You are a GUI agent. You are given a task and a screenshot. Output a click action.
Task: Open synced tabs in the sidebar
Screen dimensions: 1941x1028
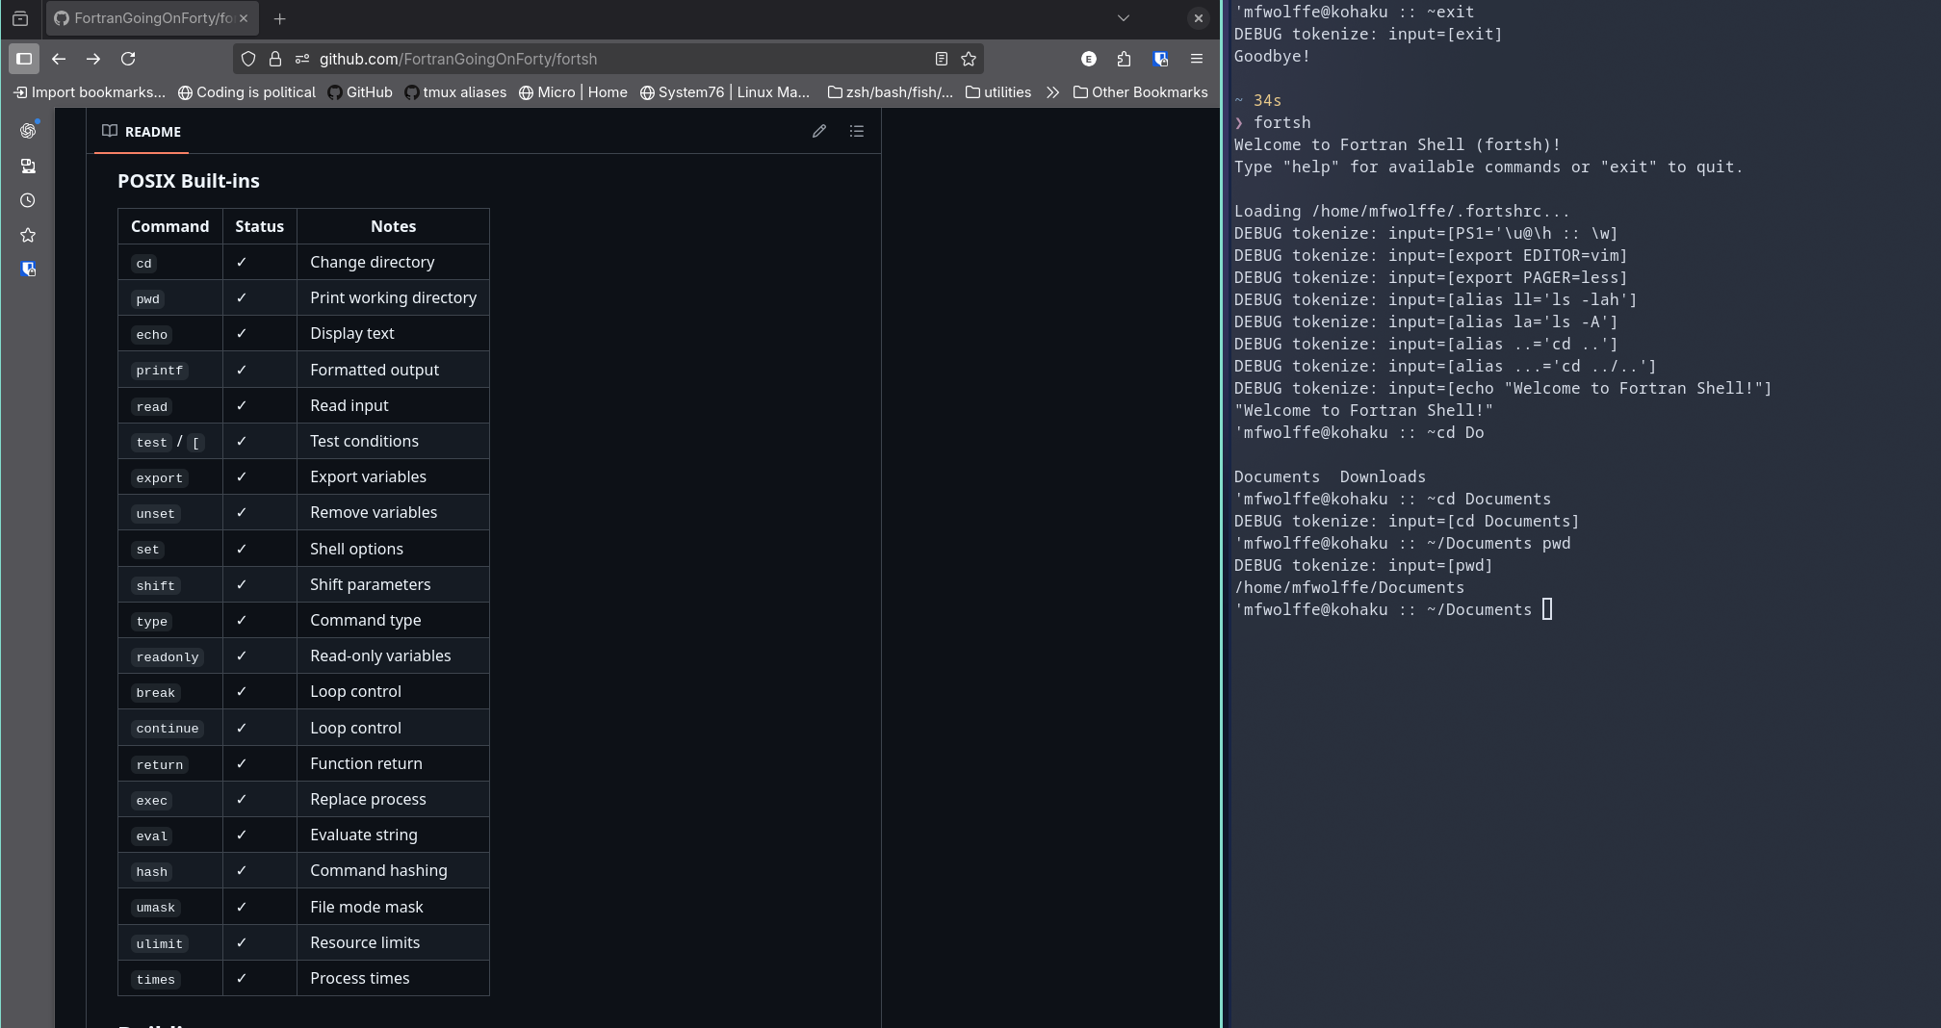[x=28, y=167]
